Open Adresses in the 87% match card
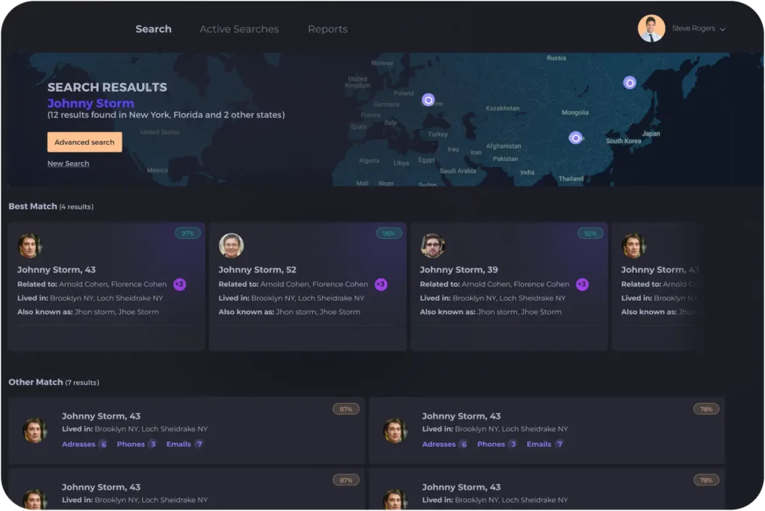 tap(84, 445)
